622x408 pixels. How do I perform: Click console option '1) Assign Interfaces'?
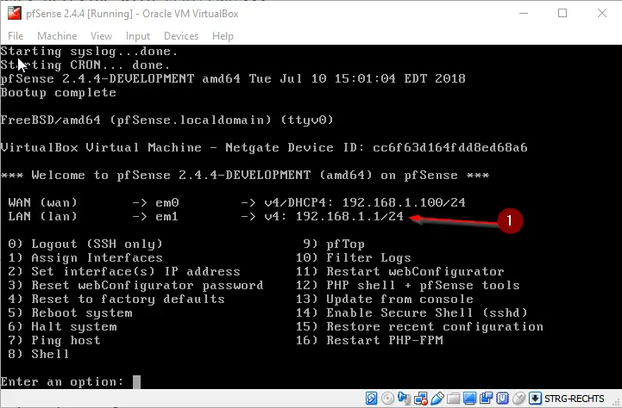[85, 257]
